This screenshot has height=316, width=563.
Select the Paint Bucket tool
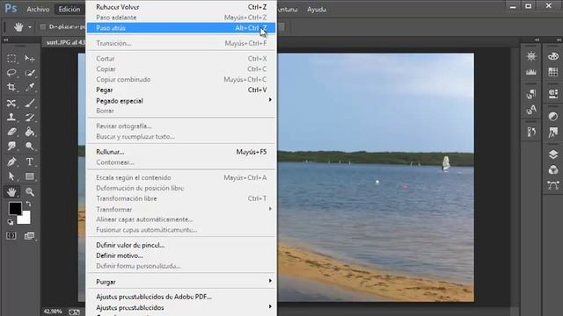(30, 132)
